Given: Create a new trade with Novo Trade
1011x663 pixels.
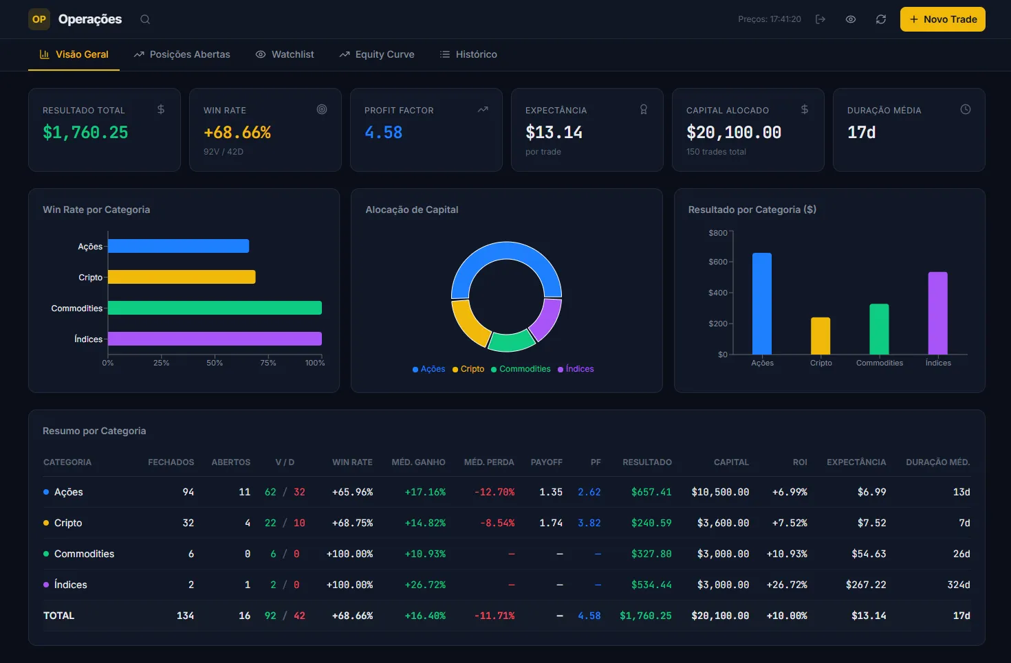Looking at the screenshot, I should [943, 19].
